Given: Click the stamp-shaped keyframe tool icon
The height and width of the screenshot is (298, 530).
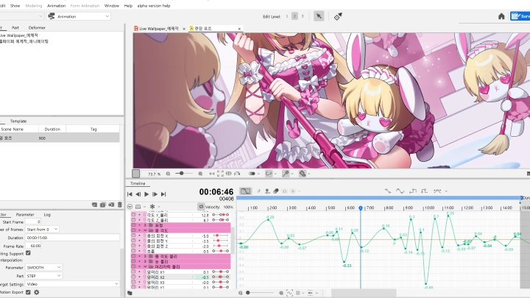Looking at the screenshot, I should [x=267, y=191].
